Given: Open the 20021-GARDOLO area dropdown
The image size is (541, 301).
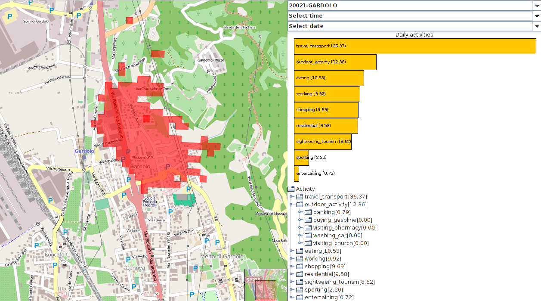Looking at the screenshot, I should tap(537, 6).
